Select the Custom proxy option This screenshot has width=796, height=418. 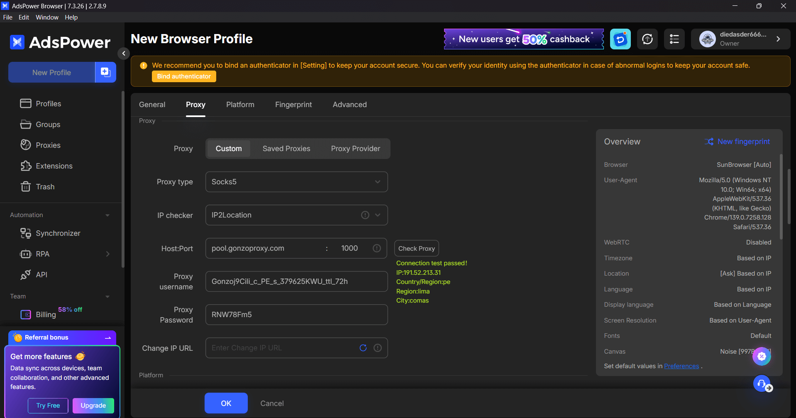pos(229,149)
